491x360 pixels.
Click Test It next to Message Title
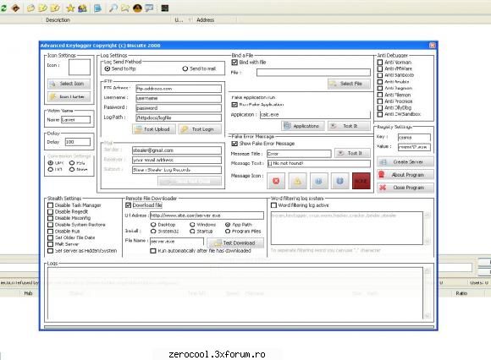[352, 153]
